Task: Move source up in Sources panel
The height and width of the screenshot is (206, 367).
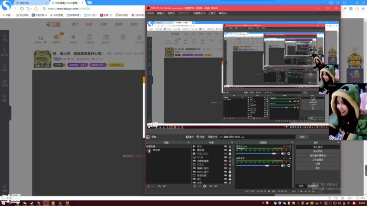Action: [211, 186]
